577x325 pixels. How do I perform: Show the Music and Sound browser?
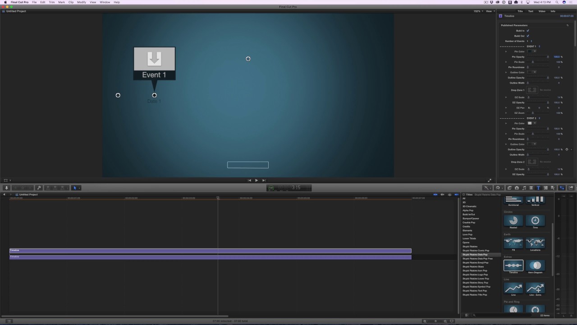[524, 188]
